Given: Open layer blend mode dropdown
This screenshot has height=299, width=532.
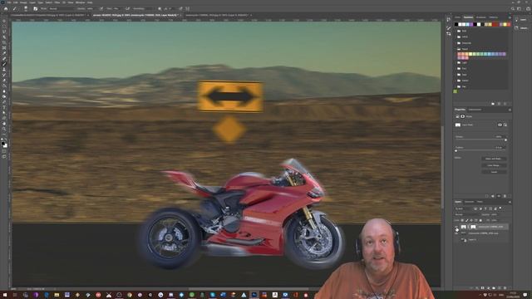Looking at the screenshot, I should pos(466,214).
